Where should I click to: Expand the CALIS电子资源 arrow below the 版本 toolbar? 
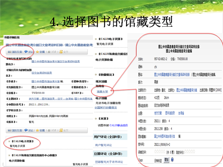[9, 141]
